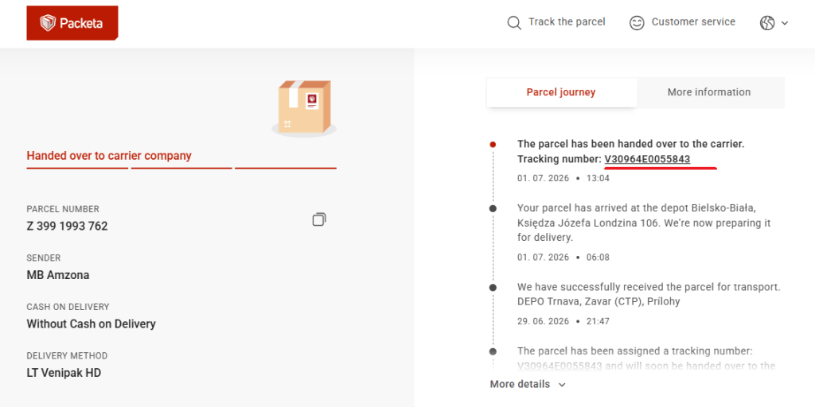This screenshot has height=407, width=815.
Task: Click the Packeta logo
Action: (72, 23)
